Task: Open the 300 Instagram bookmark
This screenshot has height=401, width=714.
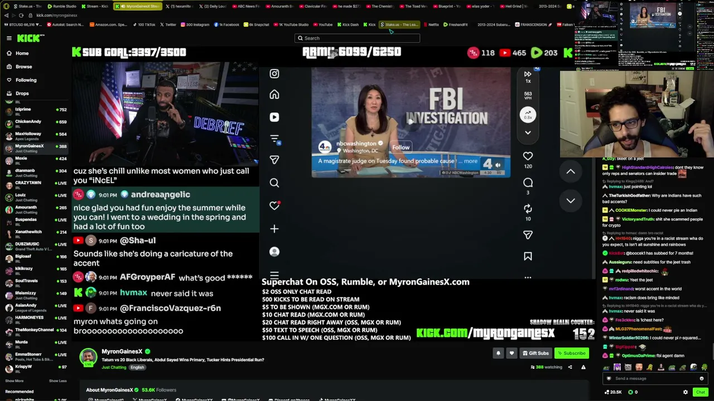Action: click(x=195, y=25)
